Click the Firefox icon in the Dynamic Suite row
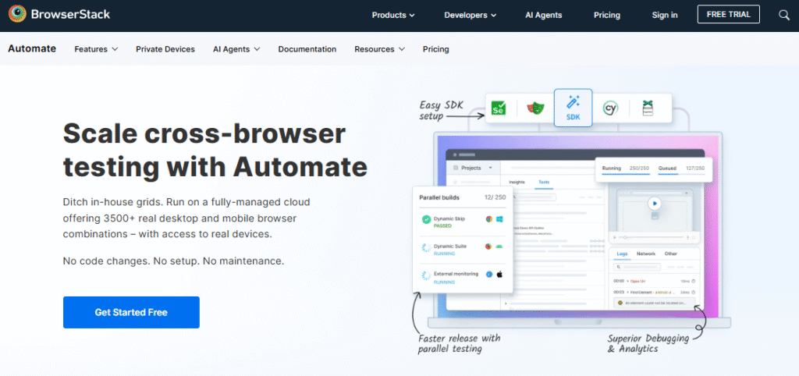The image size is (799, 376). [488, 247]
